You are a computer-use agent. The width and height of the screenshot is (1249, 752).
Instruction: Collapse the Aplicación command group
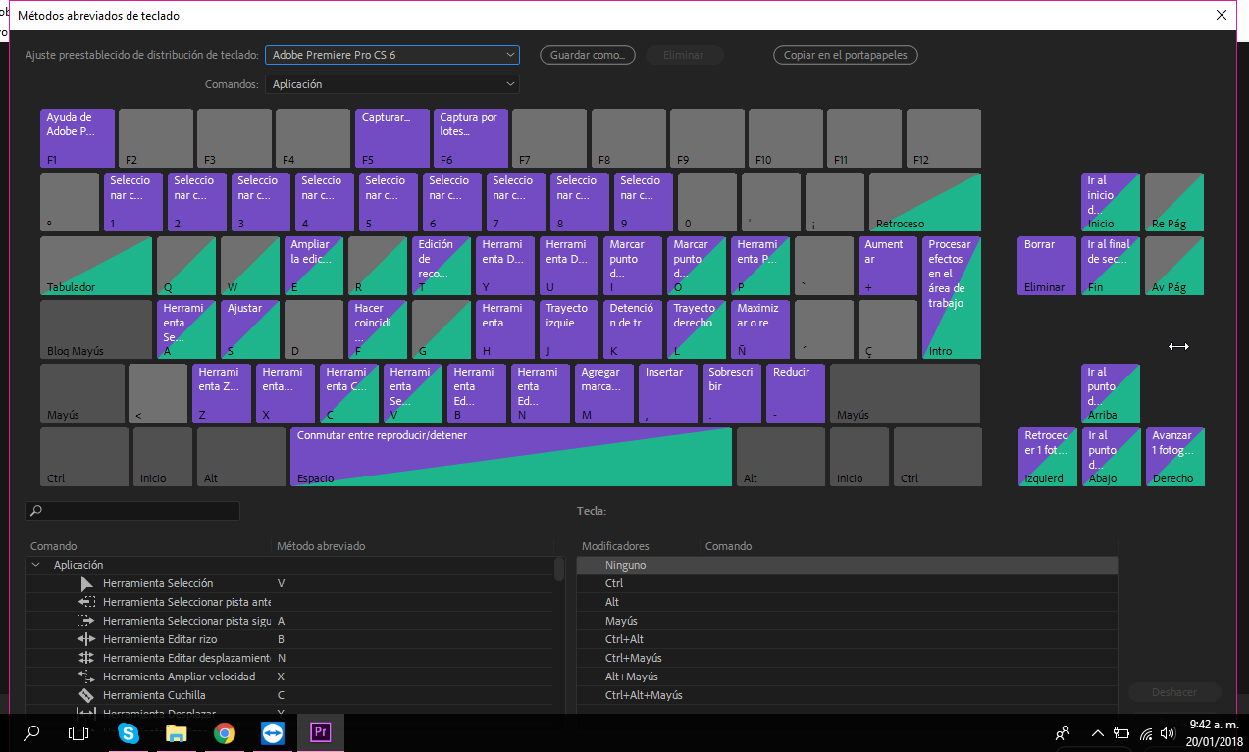[36, 565]
